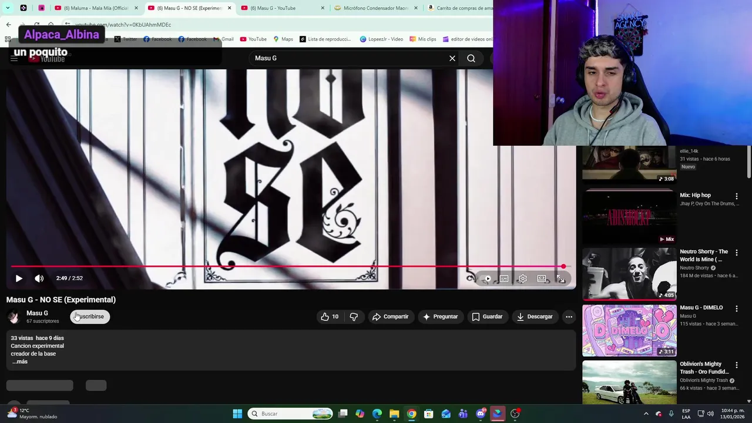Open File Explorer from the taskbar
752x423 pixels.
coord(394,414)
